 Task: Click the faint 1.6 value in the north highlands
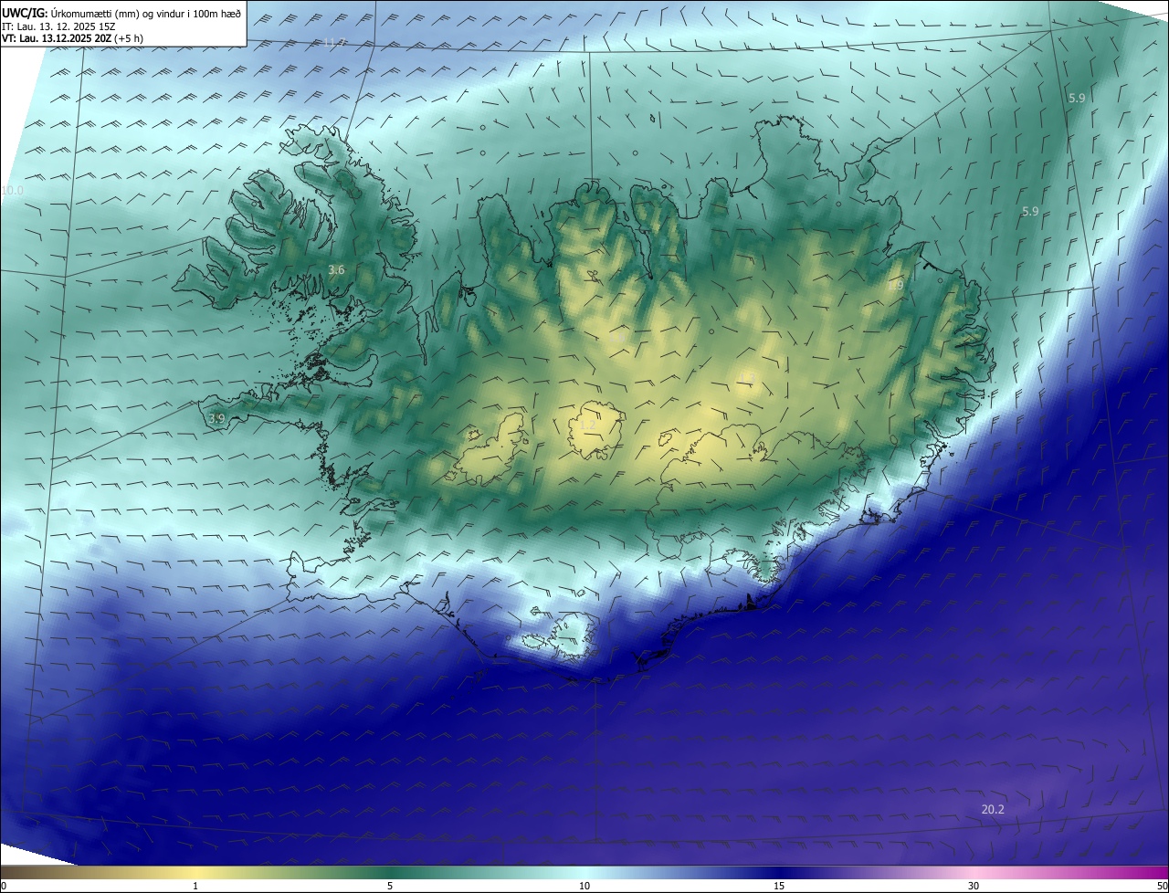point(617,339)
